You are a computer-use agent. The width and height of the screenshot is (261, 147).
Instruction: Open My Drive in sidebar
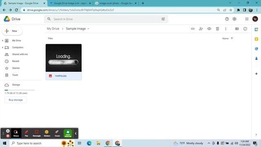click(x=16, y=40)
